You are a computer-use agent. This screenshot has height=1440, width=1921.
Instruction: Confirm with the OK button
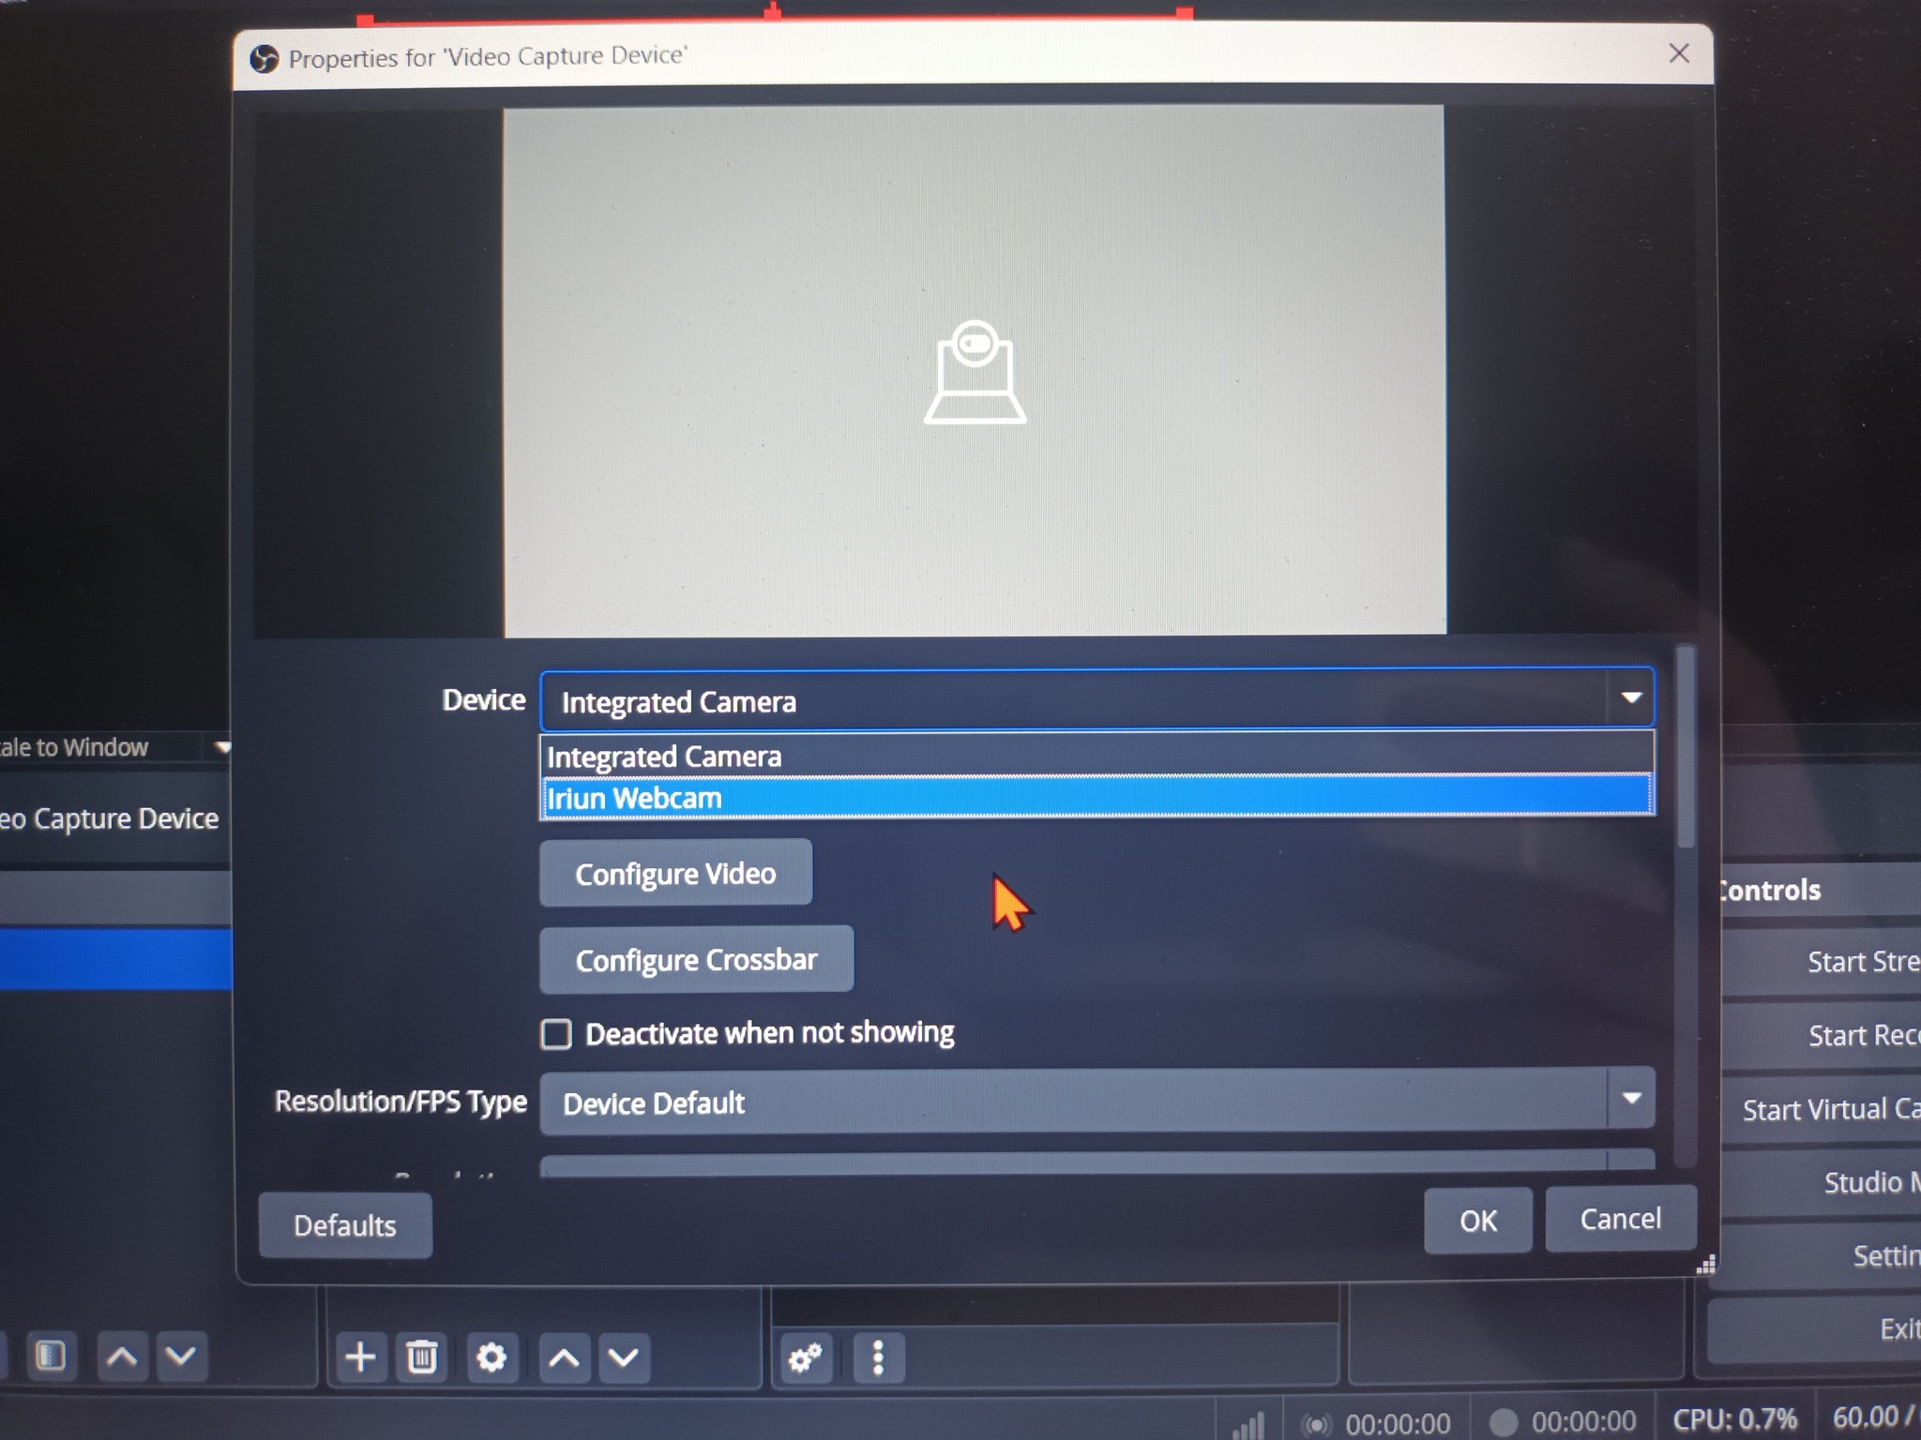click(x=1477, y=1221)
